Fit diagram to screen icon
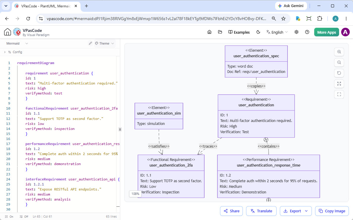This screenshot has width=353, height=220. [x=339, y=84]
